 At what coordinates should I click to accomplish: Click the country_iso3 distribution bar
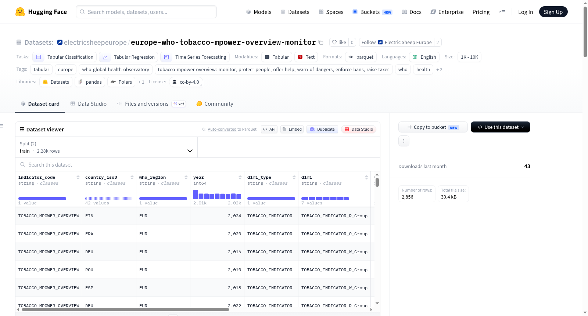pos(109,199)
